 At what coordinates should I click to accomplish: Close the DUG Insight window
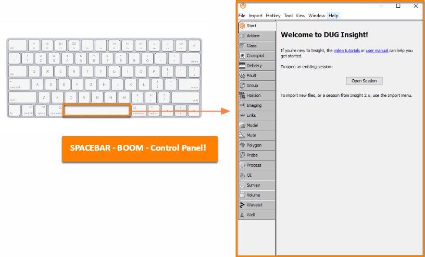[x=416, y=6]
